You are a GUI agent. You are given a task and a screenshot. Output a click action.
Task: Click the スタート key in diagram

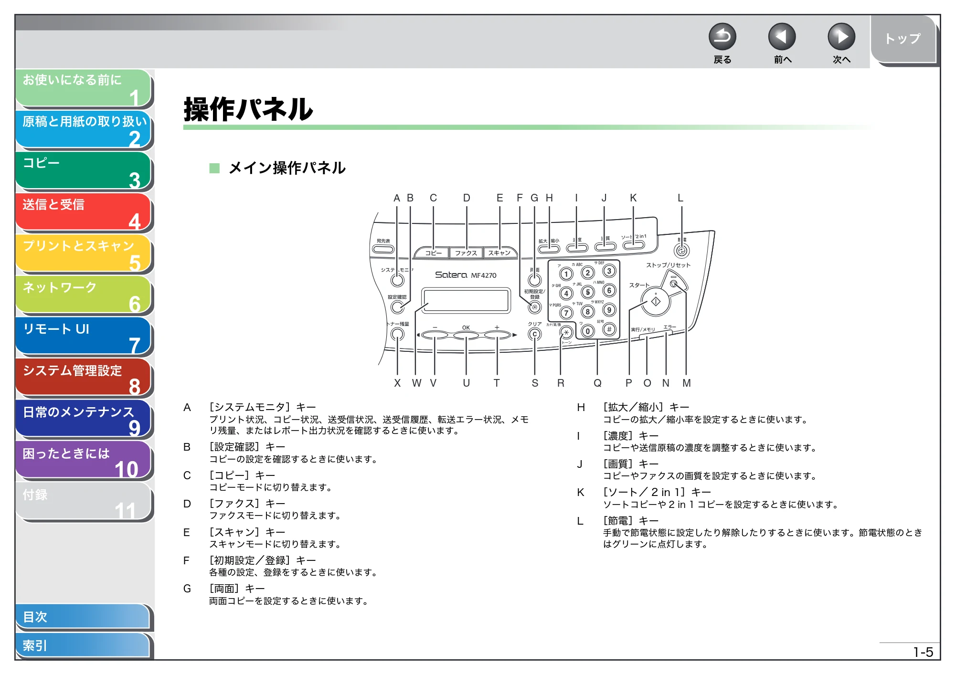click(x=656, y=301)
